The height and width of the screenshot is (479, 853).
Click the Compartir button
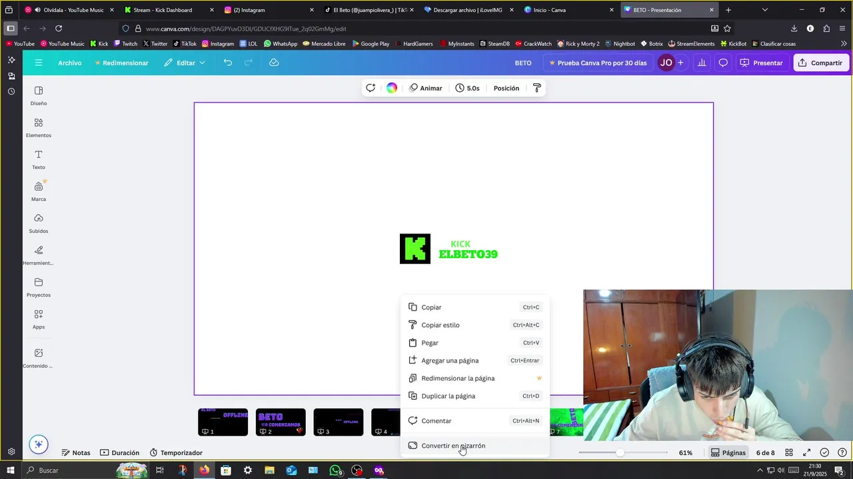click(820, 63)
